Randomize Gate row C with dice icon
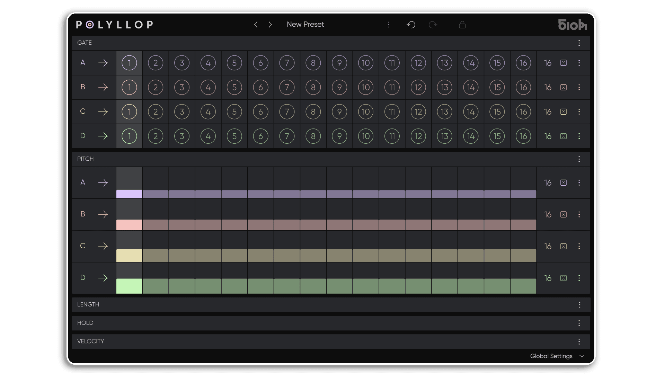The height and width of the screenshot is (374, 665). click(564, 112)
